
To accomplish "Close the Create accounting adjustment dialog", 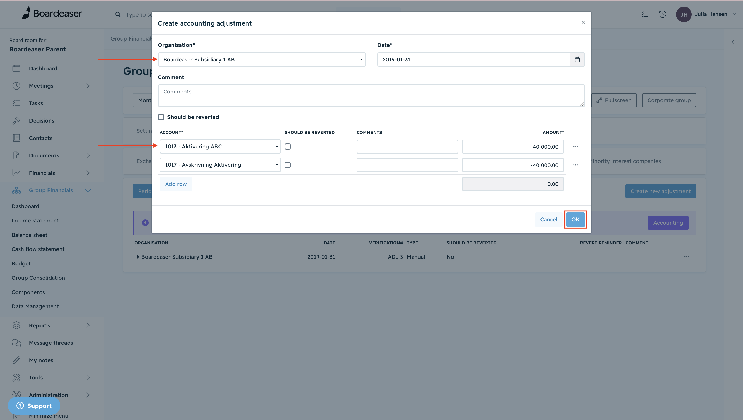I will click(x=583, y=22).
